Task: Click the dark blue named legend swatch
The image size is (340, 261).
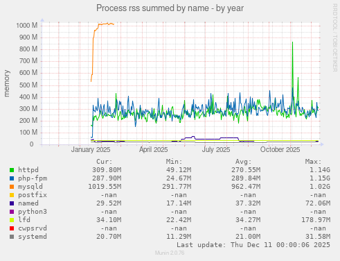Action: 12,203
